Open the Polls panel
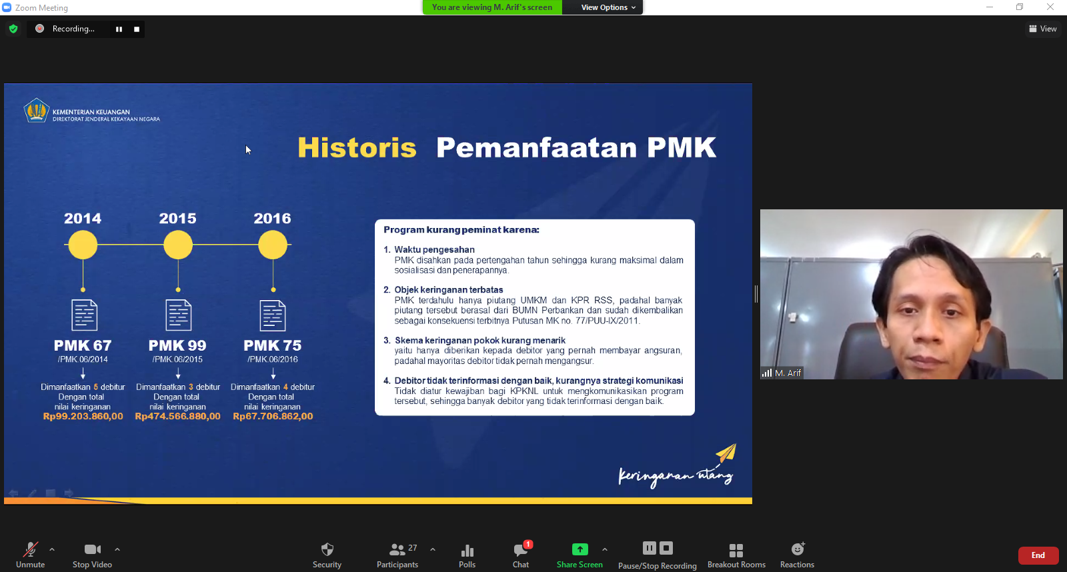 (x=467, y=554)
